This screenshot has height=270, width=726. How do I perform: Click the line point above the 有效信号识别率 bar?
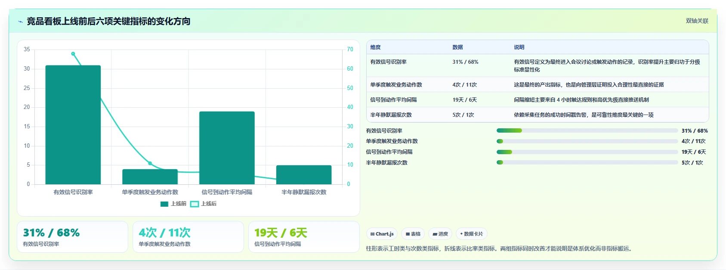73,54
